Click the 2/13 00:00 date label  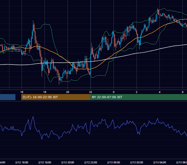tap(114, 162)
